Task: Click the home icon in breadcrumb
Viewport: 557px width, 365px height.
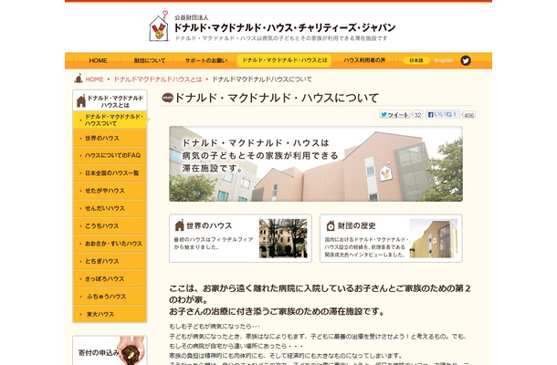Action: (x=79, y=79)
